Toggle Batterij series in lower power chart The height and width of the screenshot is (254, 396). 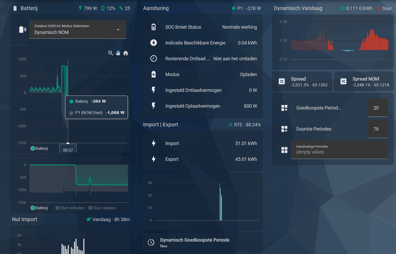(39, 208)
